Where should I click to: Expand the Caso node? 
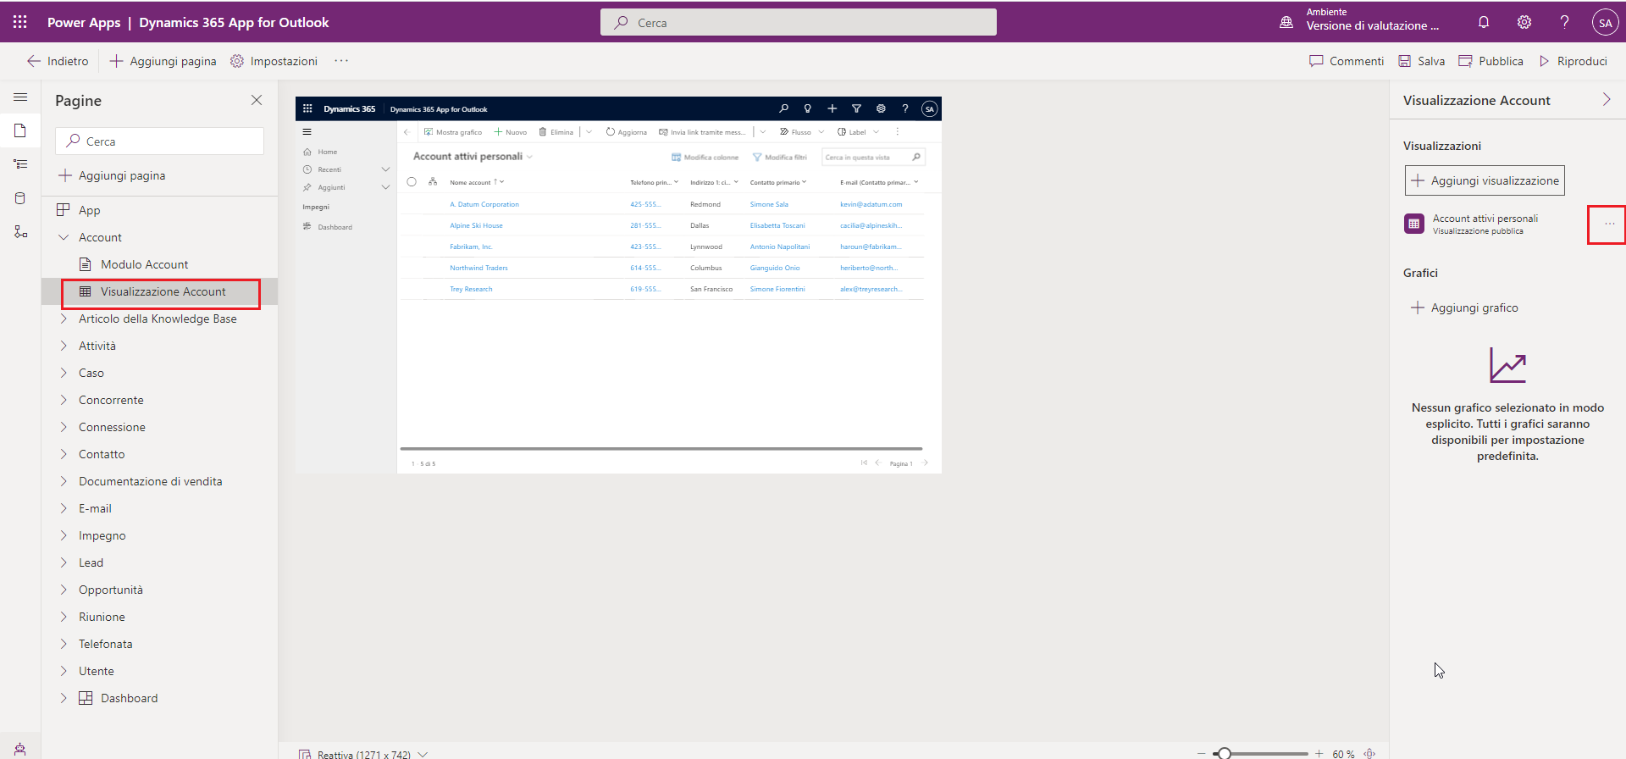click(x=64, y=373)
